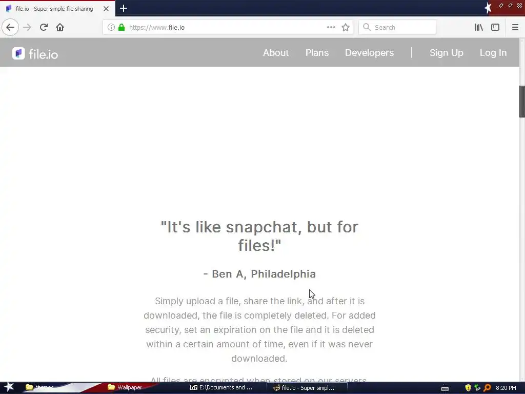Viewport: 525px width, 394px height.
Task: Click the vertical scrollbar thumb
Action: pyautogui.click(x=522, y=102)
